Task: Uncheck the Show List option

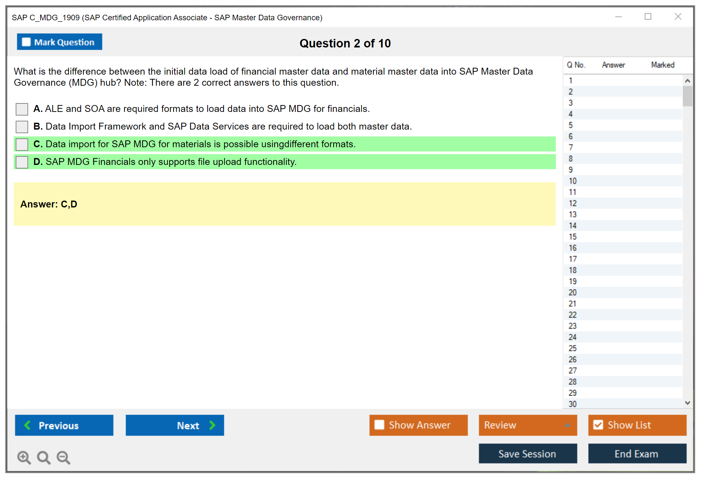Action: coord(598,425)
